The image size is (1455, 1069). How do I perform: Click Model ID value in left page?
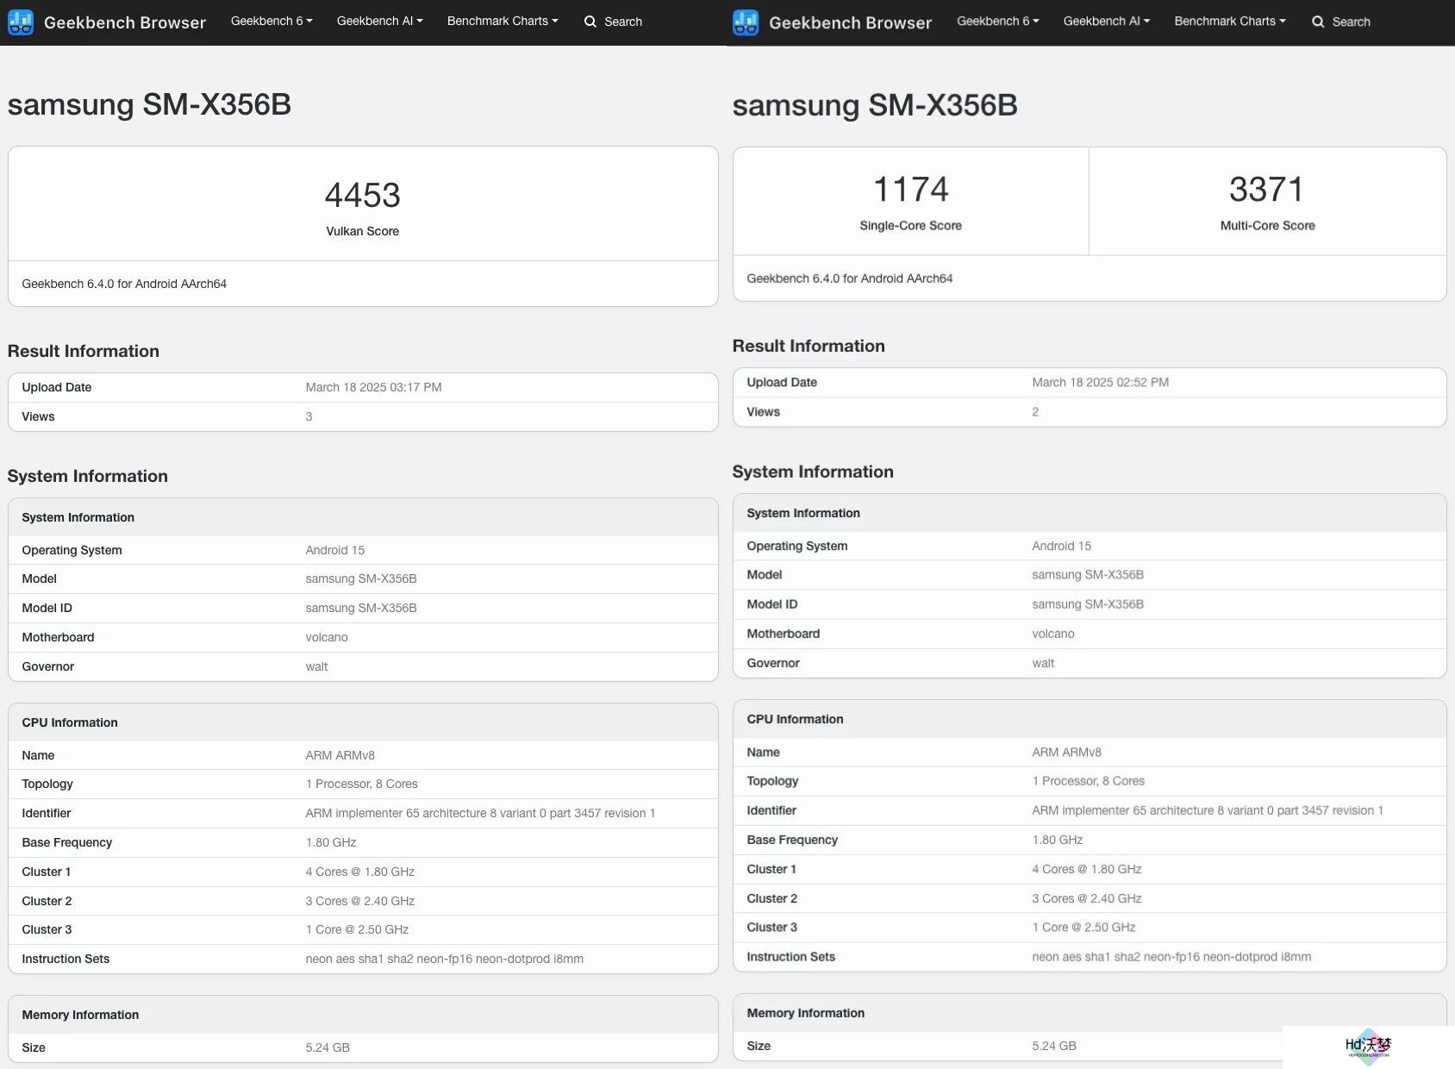tap(360, 608)
